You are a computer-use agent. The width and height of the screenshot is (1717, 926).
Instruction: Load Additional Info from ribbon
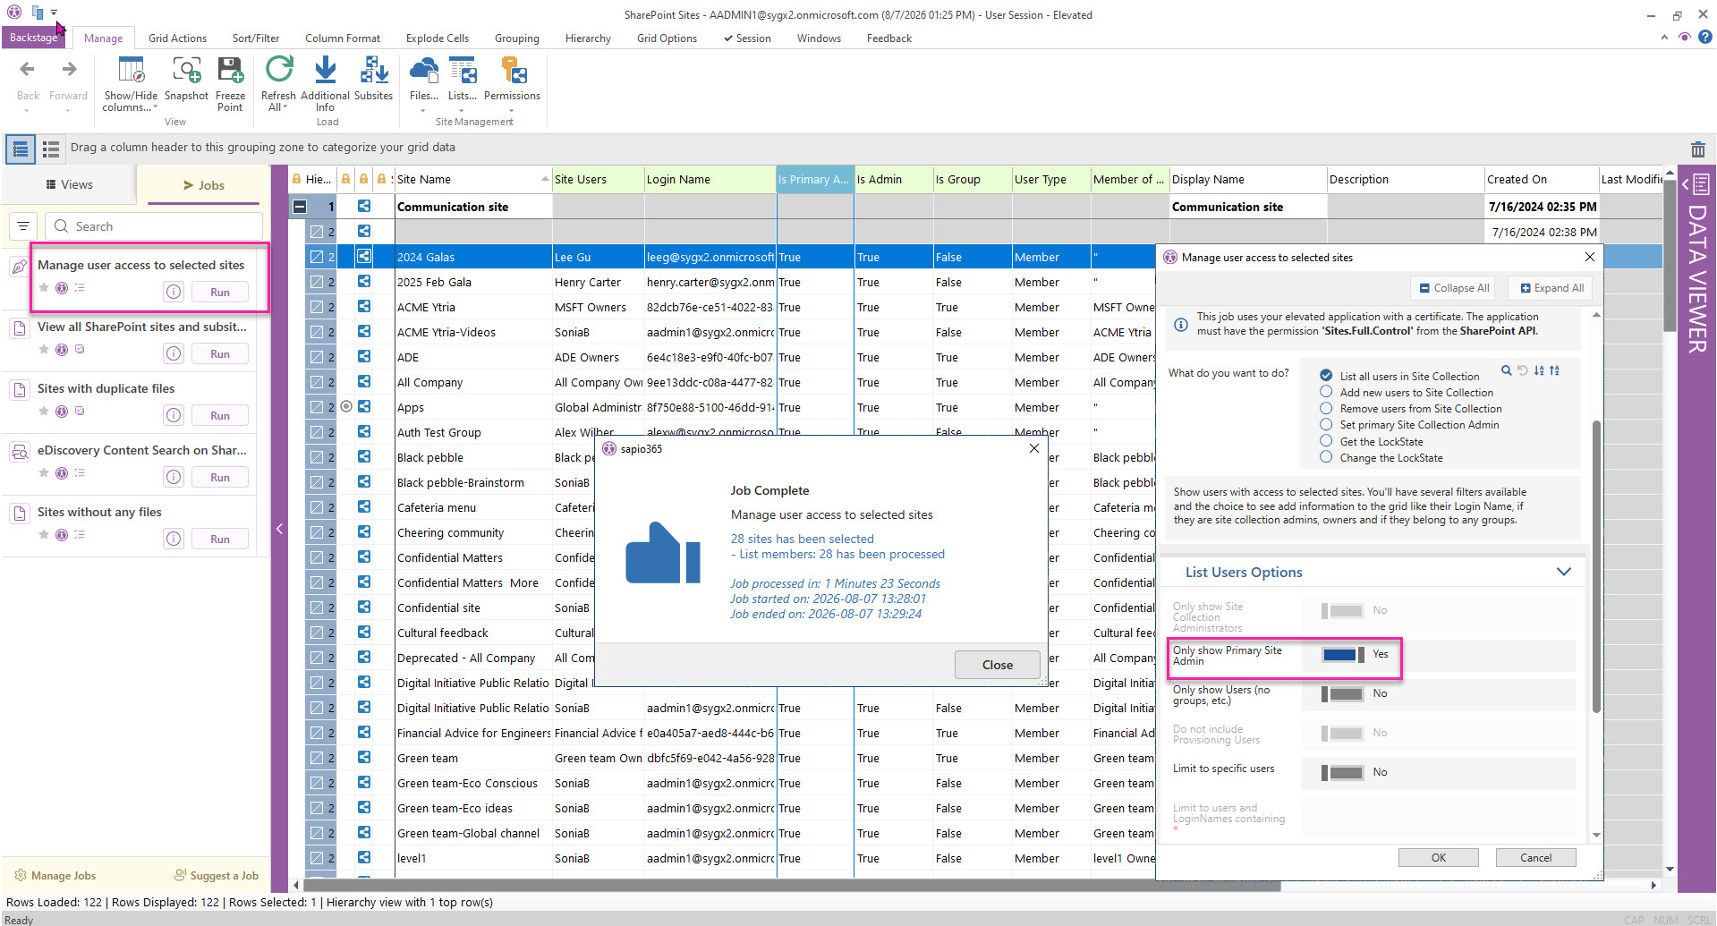[325, 70]
